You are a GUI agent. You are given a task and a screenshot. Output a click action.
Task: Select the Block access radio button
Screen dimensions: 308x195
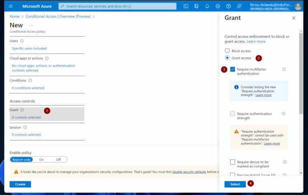[227, 51]
